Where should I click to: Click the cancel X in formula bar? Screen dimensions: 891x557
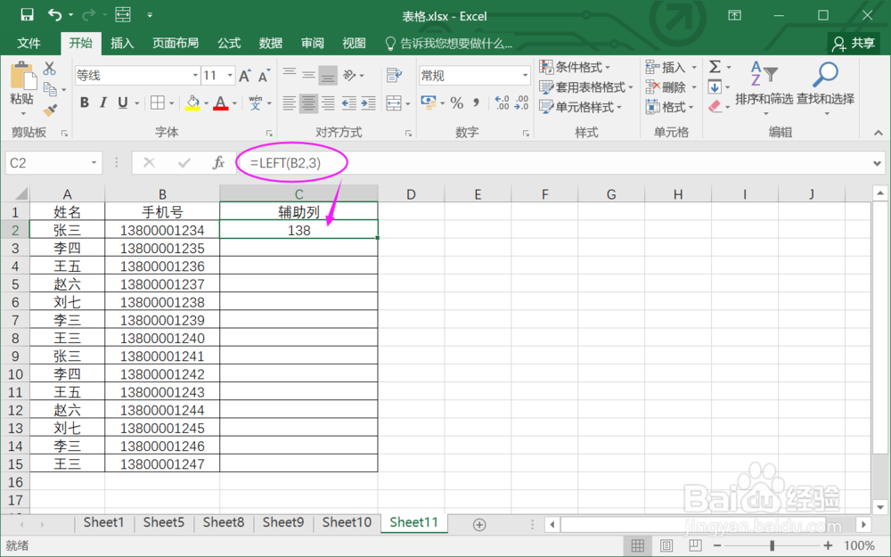point(149,163)
